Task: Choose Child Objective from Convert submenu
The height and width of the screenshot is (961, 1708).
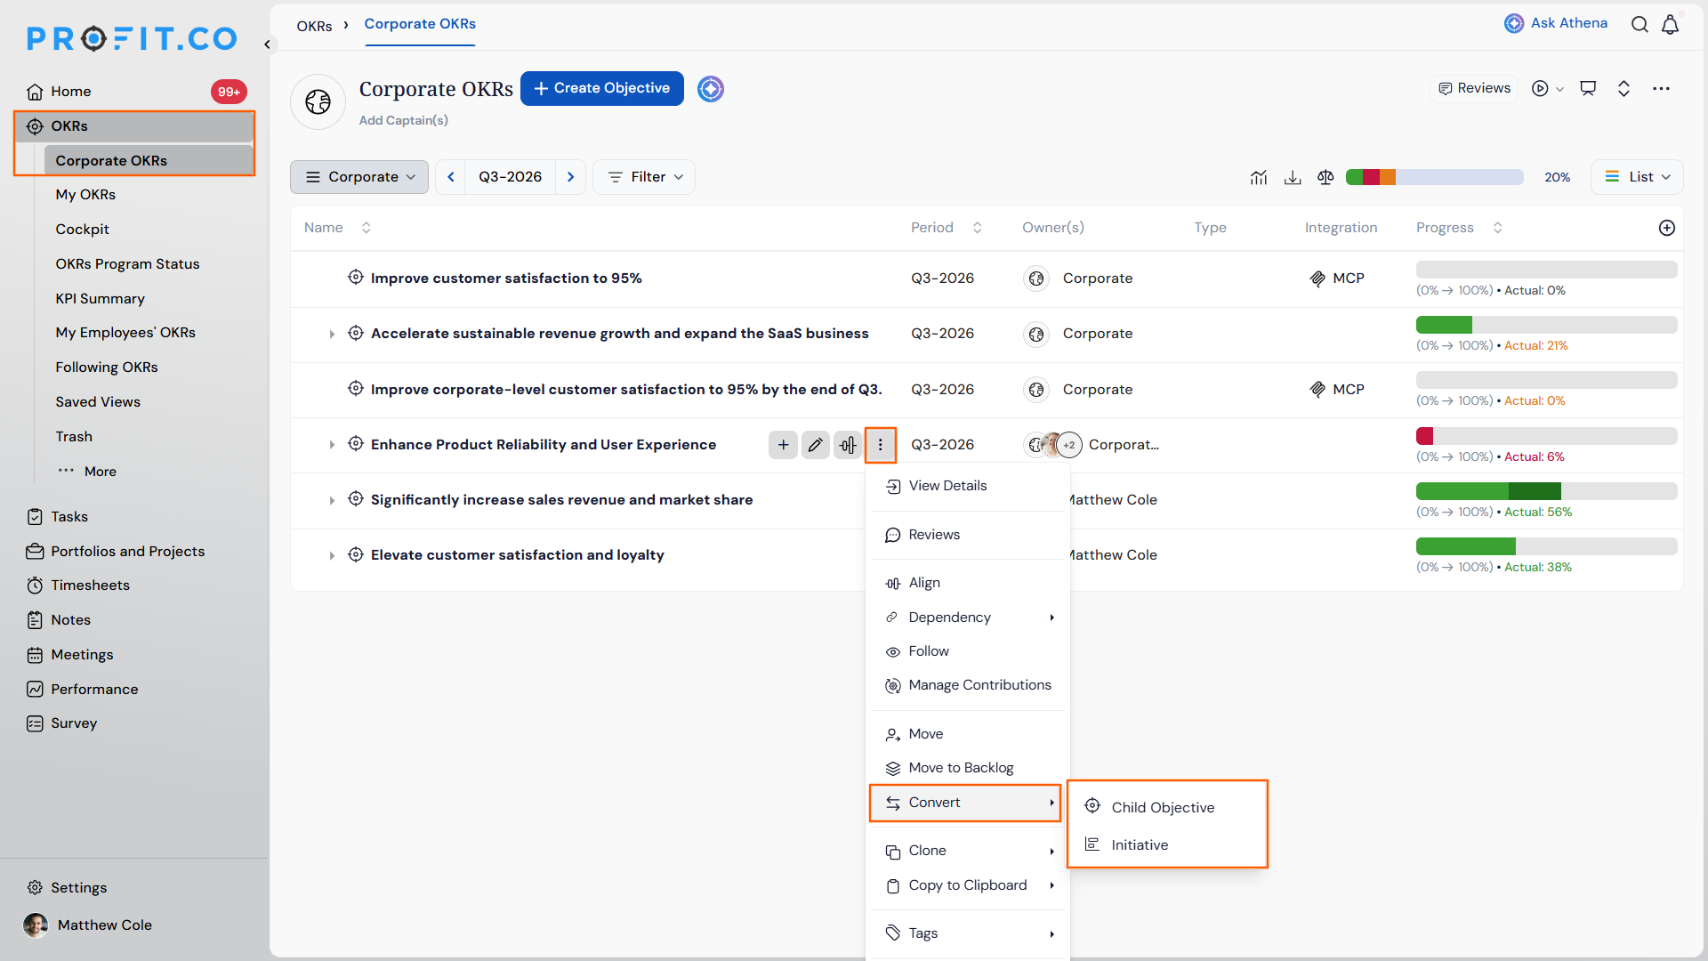Action: (x=1163, y=807)
